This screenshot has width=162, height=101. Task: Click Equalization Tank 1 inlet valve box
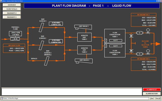tap(106, 40)
